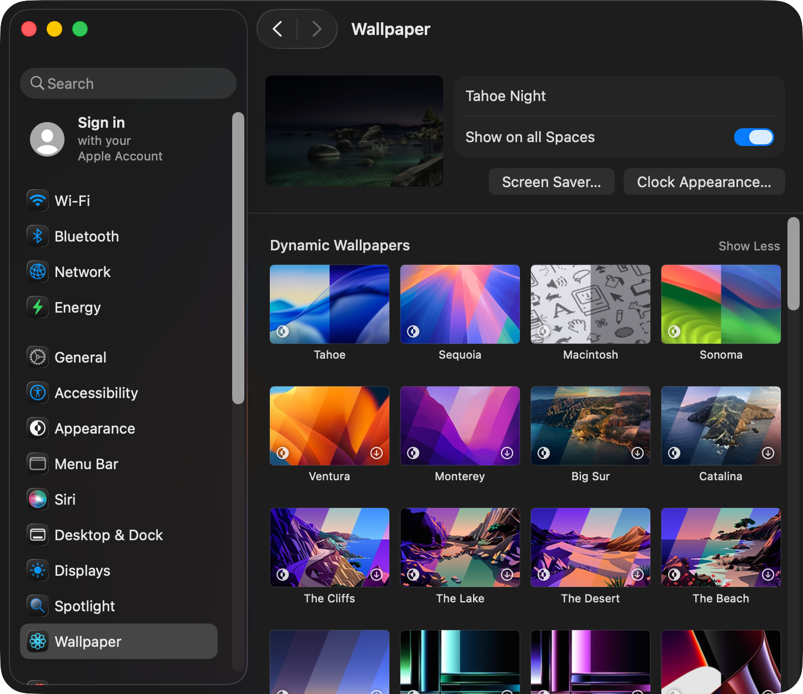Click the Energy label in sidebar

[x=78, y=308]
